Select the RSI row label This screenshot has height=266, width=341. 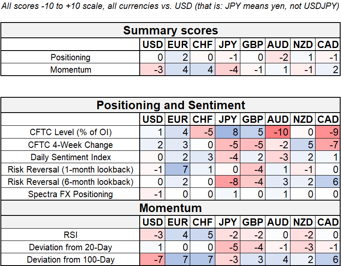tap(71, 235)
